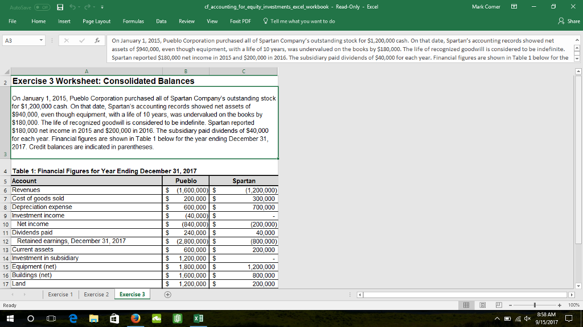This screenshot has height=327, width=583.
Task: Click the zoom slider handle
Action: (534, 305)
